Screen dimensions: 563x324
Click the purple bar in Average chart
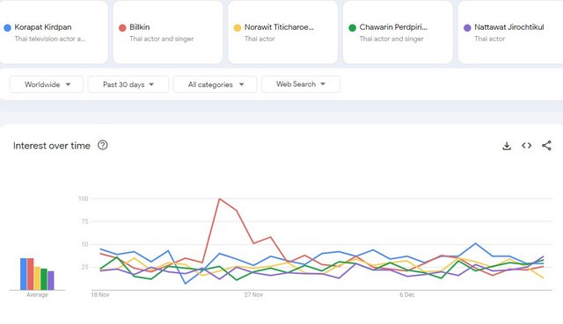[51, 280]
